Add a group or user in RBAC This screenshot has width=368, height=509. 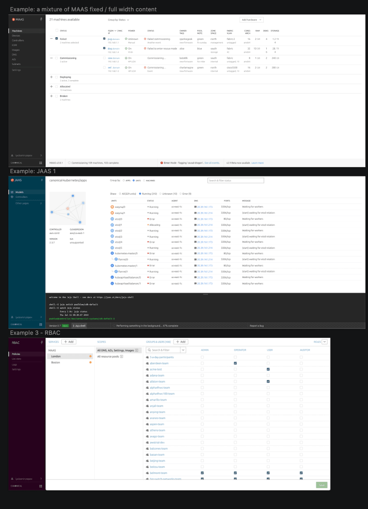[x=181, y=342]
